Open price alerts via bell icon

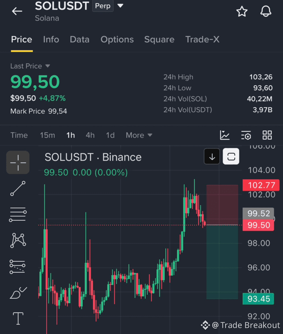coord(266,11)
